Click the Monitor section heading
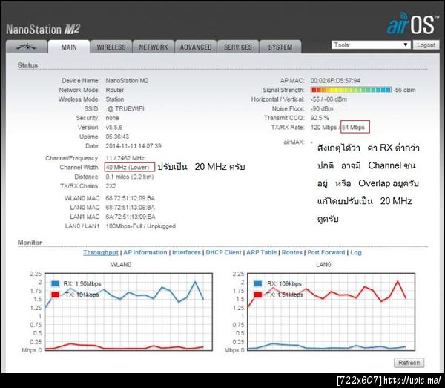 click(30, 243)
